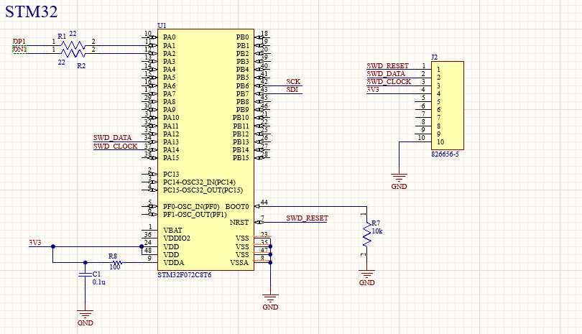Select the 'U1' designator label
Viewport: 582px width, 334px height.
pyautogui.click(x=162, y=26)
